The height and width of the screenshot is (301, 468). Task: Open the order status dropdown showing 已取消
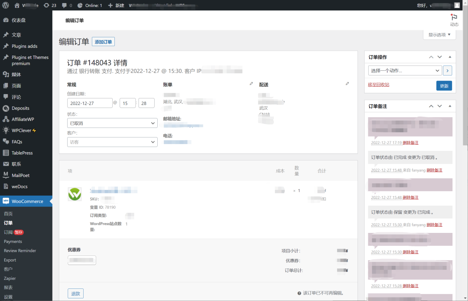click(112, 123)
